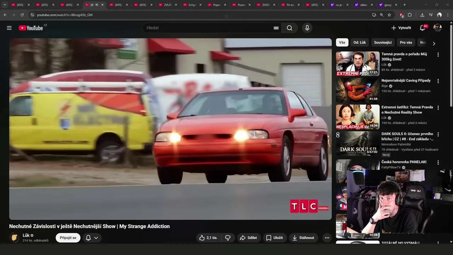Open the browser extensions puzzle icon
The image size is (453, 255).
(x=410, y=15)
